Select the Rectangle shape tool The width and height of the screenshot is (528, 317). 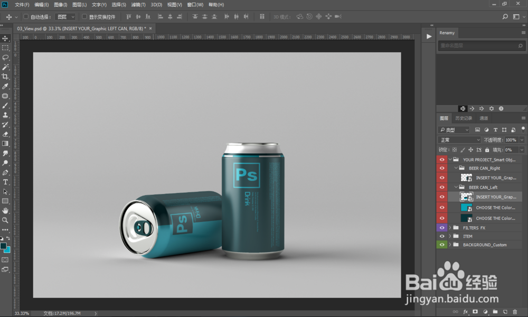(x=5, y=201)
